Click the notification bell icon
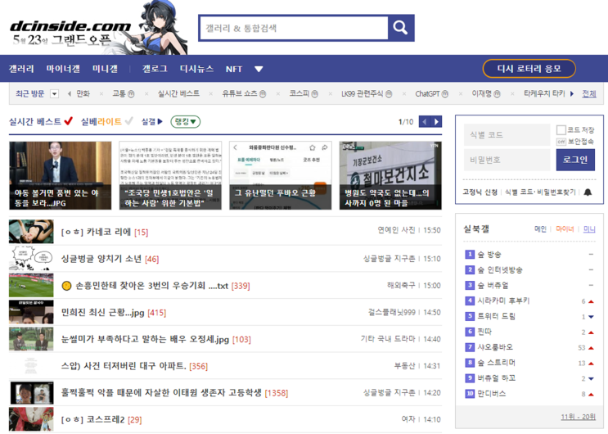 click(588, 192)
